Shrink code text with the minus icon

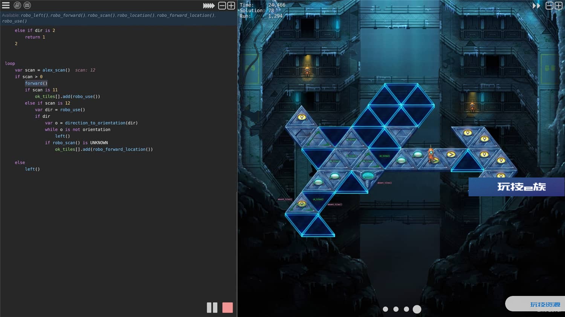222,6
